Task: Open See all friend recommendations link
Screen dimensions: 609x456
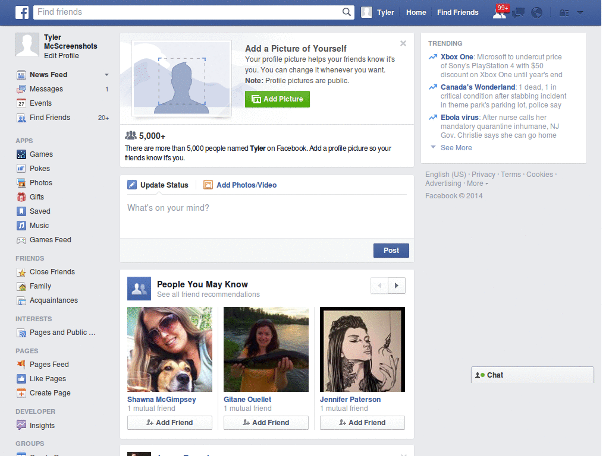Action: pos(208,294)
